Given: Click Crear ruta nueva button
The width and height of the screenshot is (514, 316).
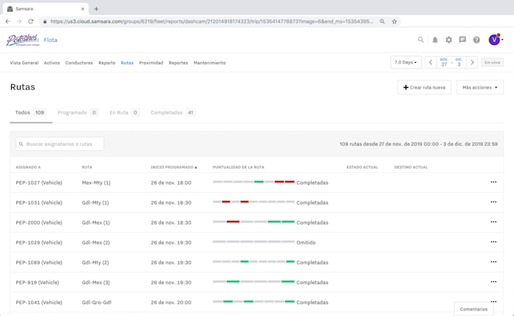Looking at the screenshot, I should point(424,88).
